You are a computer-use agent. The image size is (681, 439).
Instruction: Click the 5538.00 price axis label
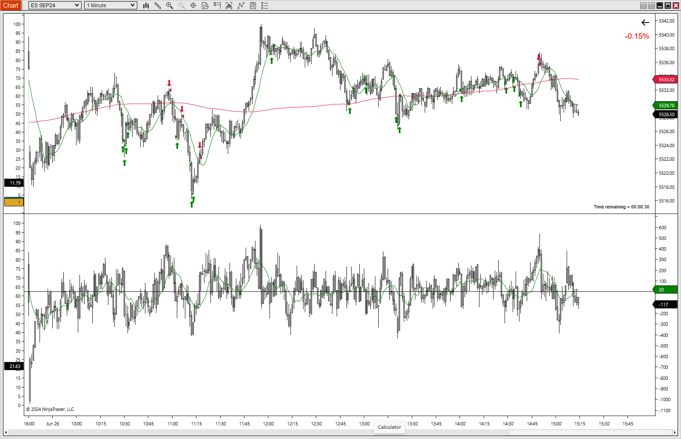[667, 48]
